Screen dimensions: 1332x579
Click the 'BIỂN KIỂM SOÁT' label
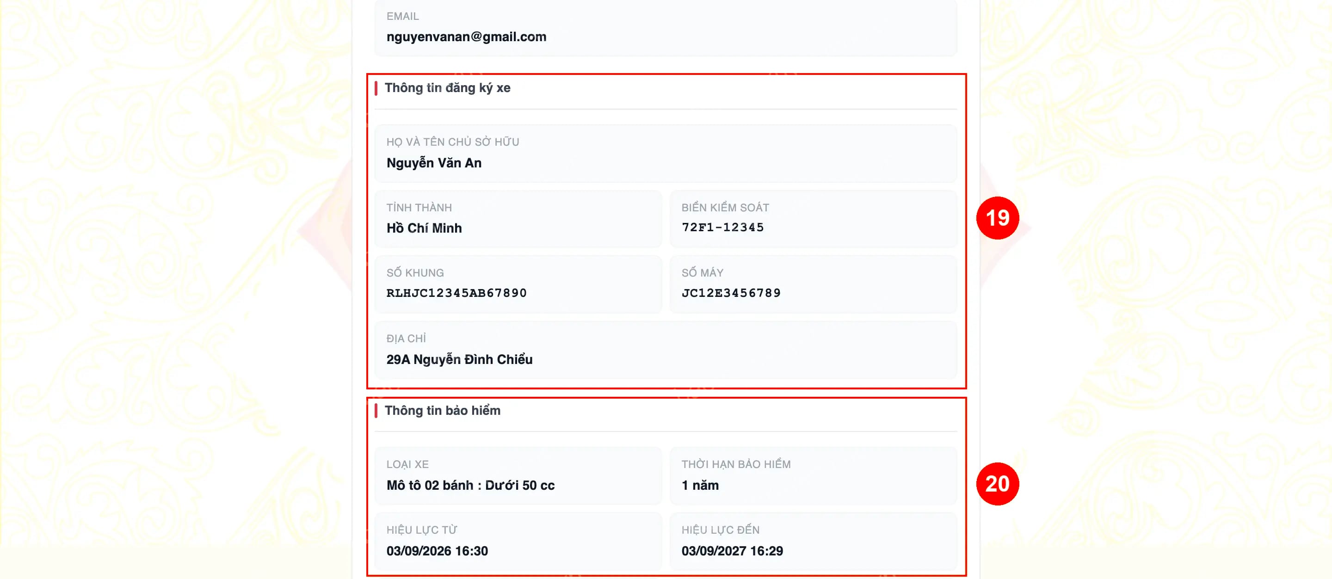point(725,207)
